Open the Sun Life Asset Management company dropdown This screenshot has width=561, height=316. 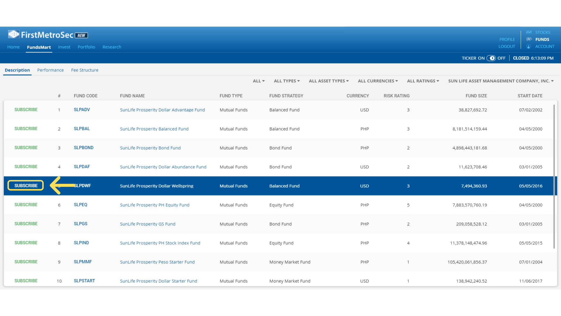(501, 81)
